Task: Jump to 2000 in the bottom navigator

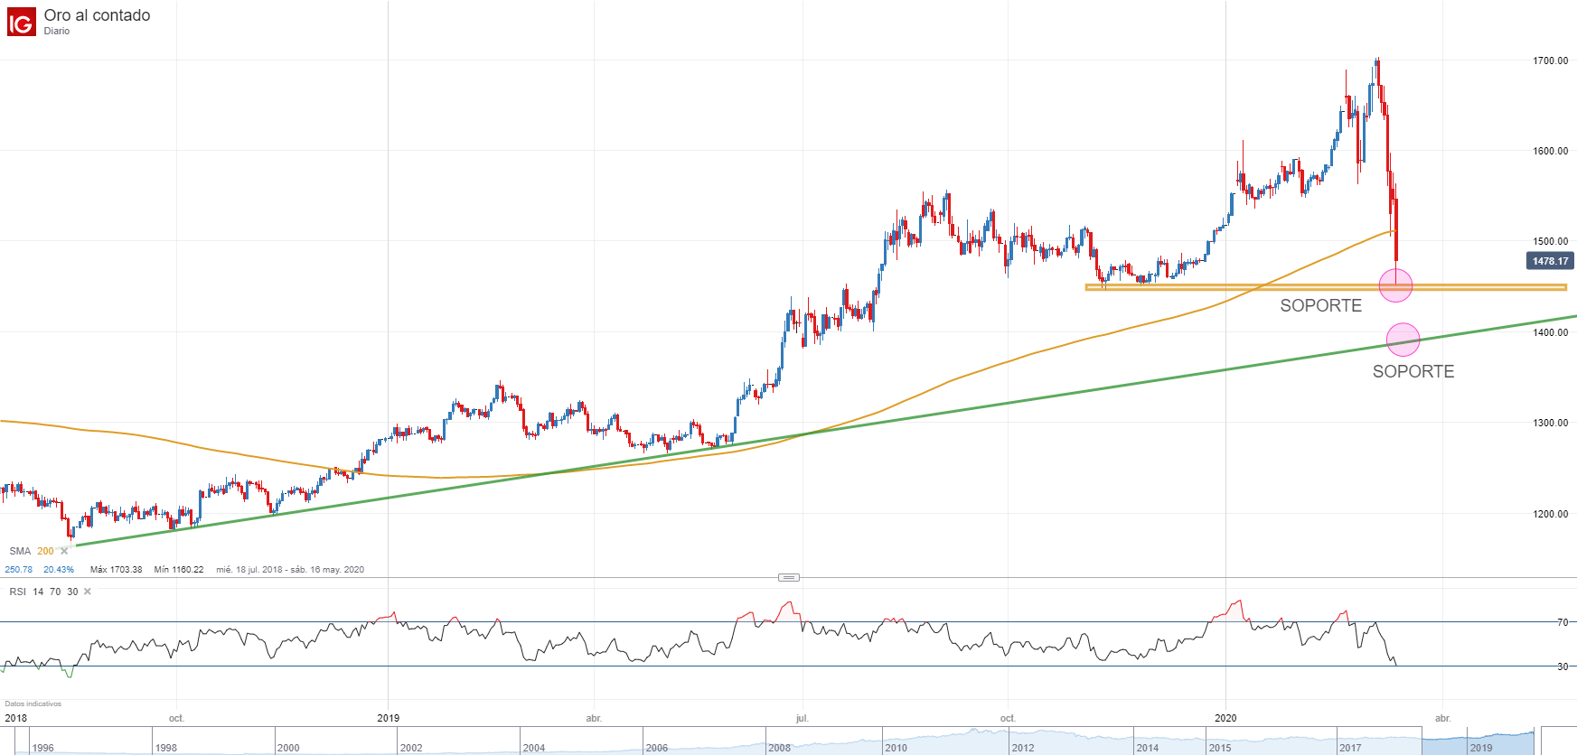Action: pyautogui.click(x=288, y=748)
